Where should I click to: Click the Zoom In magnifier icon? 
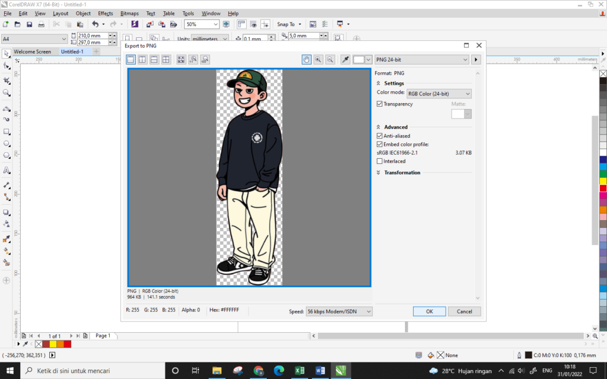[318, 59]
